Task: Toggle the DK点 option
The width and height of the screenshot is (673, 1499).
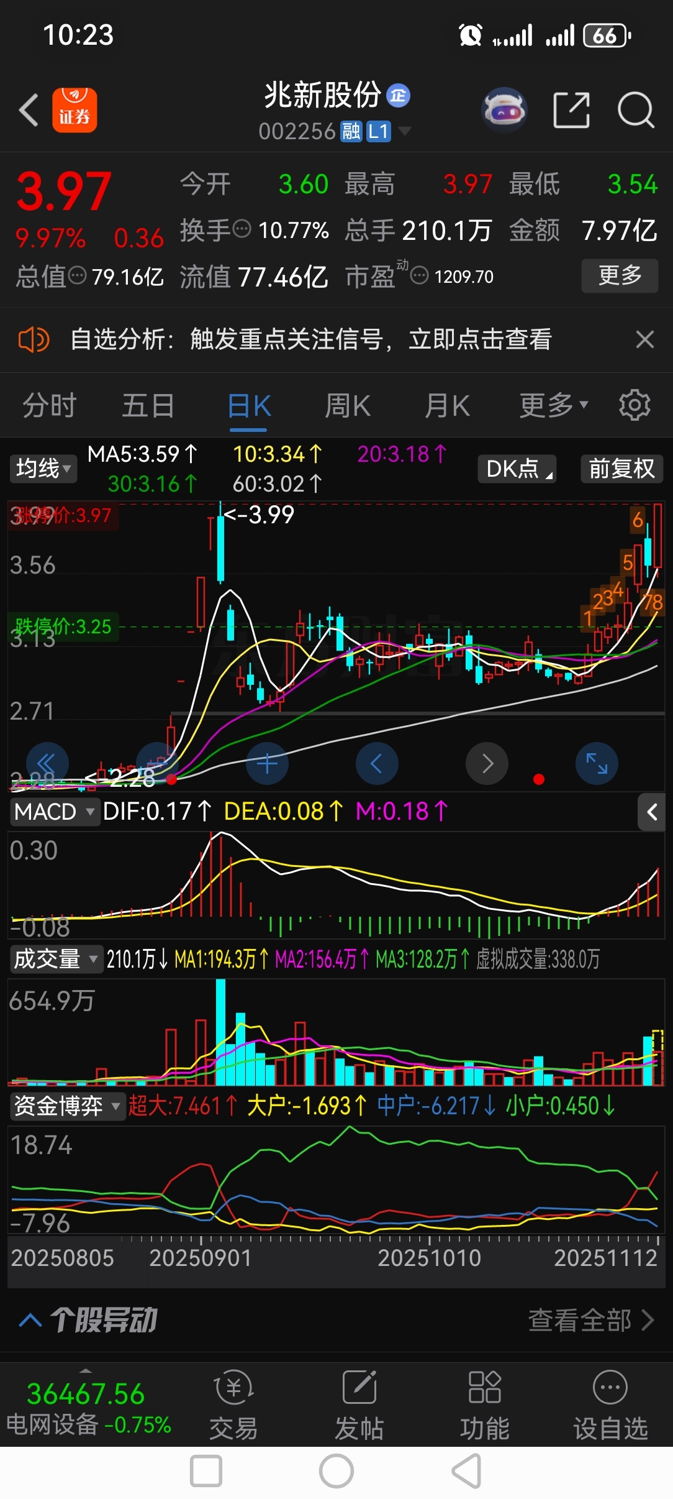Action: [x=517, y=469]
